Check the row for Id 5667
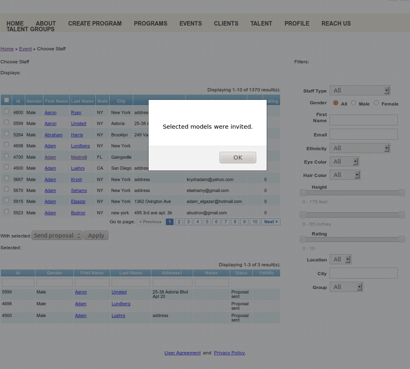Image resolution: width=410 pixels, height=369 pixels. (6, 178)
